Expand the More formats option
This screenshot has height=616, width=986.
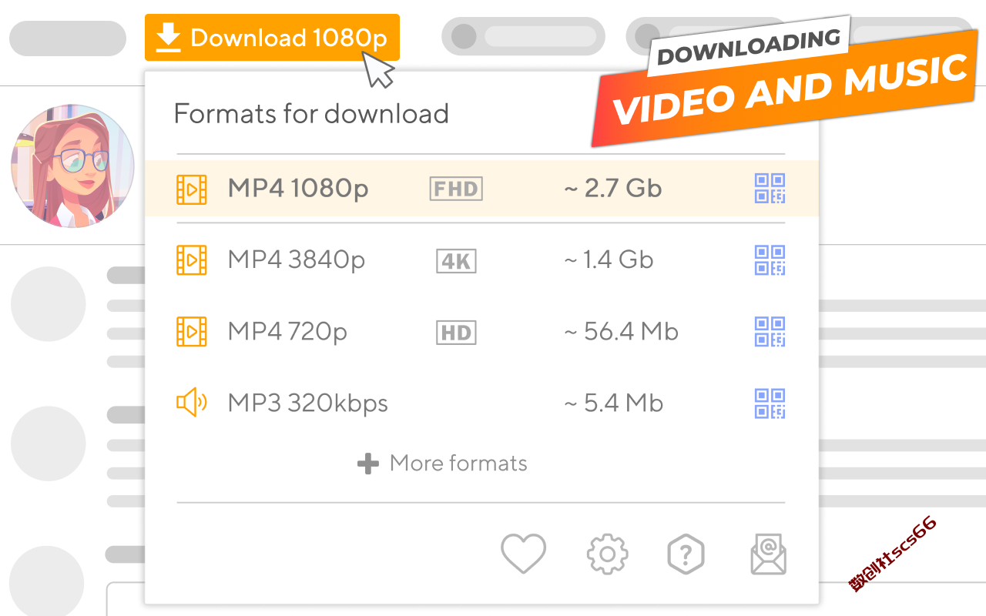pos(443,464)
